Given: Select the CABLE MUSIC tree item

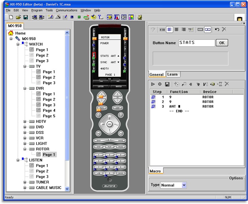Looking at the screenshot, I should click(49, 188).
